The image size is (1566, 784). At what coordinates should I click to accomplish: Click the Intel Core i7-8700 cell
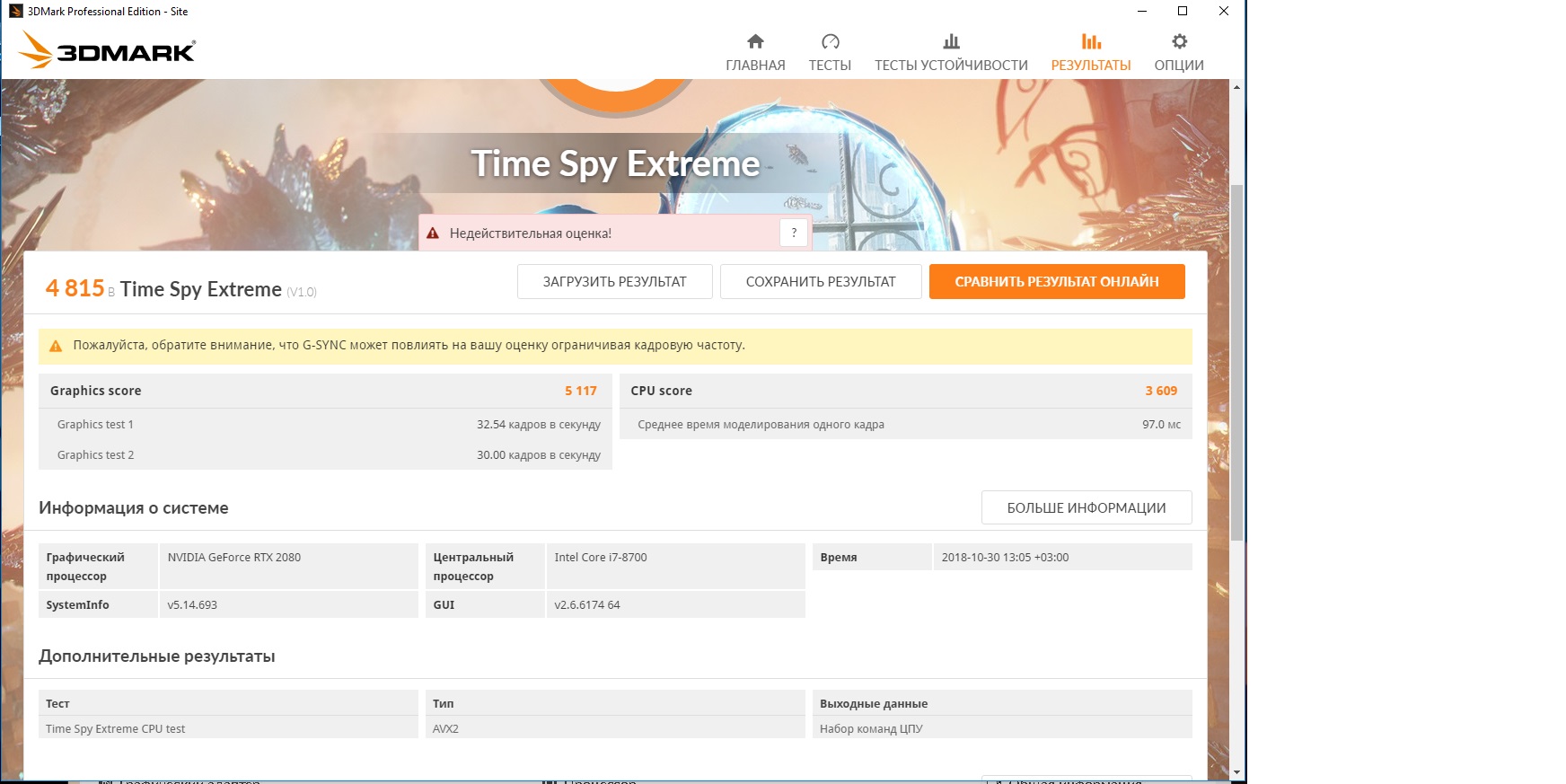pyautogui.click(x=675, y=566)
